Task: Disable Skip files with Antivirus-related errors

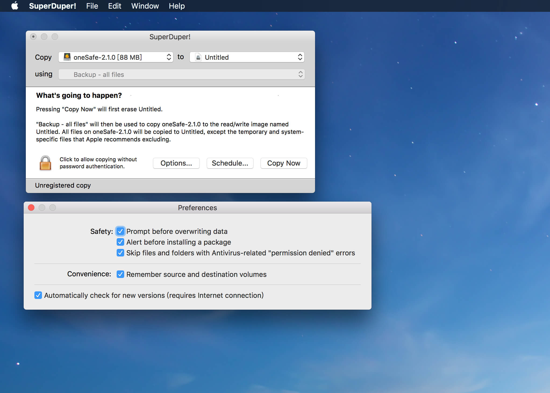Action: tap(120, 253)
